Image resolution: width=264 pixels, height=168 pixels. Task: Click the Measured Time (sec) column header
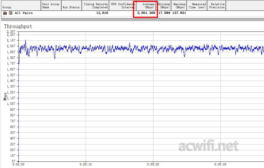(x=197, y=6)
